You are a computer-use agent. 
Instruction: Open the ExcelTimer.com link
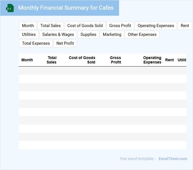pos(173,159)
